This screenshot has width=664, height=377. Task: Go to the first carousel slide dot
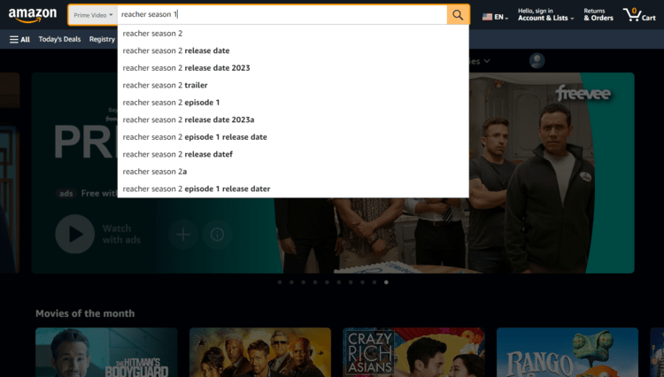coord(280,282)
